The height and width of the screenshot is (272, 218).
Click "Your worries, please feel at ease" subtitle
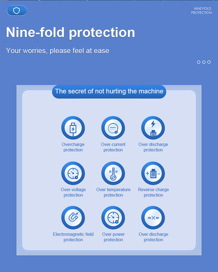pyautogui.click(x=57, y=51)
